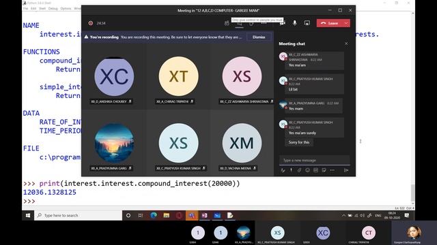Open the Python IDLE taskbar icon
Image resolution: width=437 pixels, height=245 pixels.
click(230, 215)
